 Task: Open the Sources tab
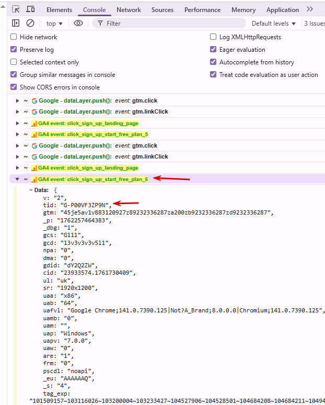[162, 10]
